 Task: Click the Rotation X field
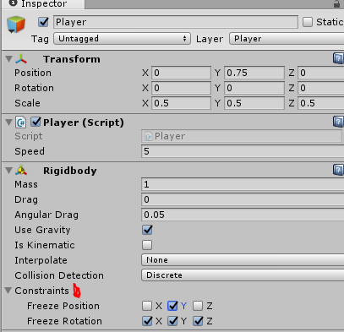pos(181,88)
